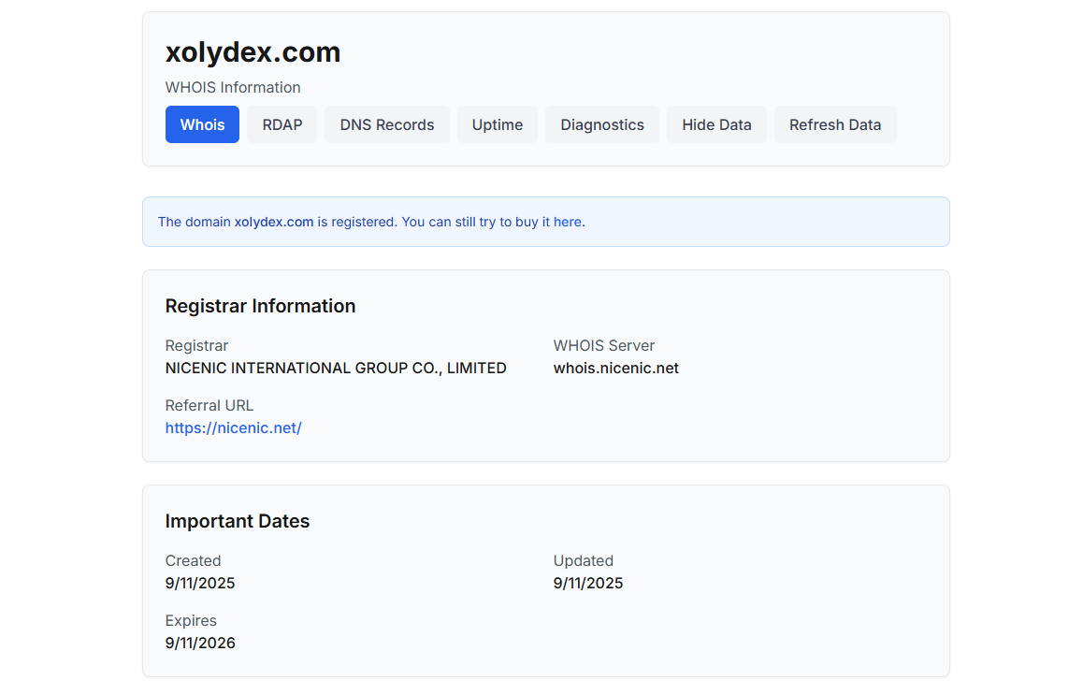Click the NICENIC INTERNATIONAL GROUP registrar name
The image size is (1083, 695).
[336, 368]
